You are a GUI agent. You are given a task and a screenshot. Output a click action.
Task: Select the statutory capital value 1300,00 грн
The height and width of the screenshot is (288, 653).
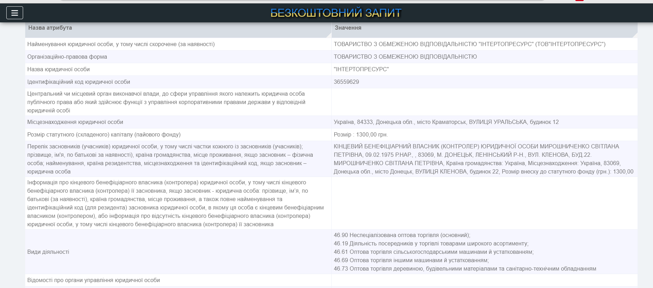click(361, 135)
